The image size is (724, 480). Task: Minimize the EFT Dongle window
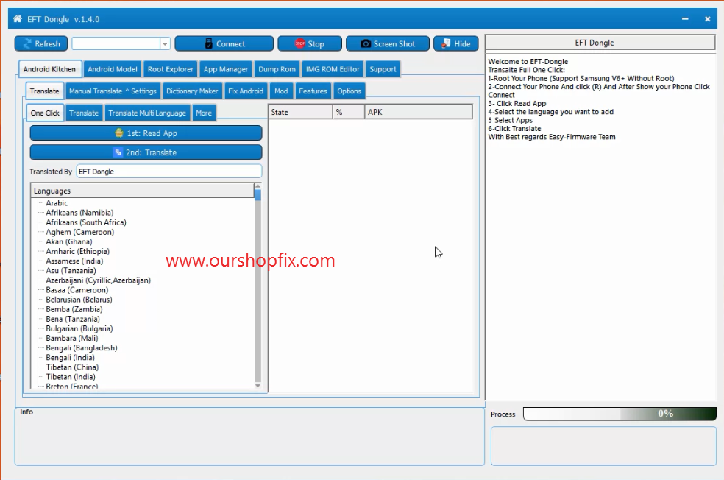(x=685, y=19)
